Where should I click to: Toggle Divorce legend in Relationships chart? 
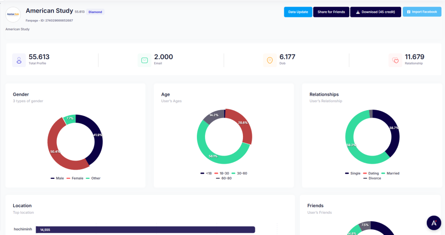(x=372, y=178)
